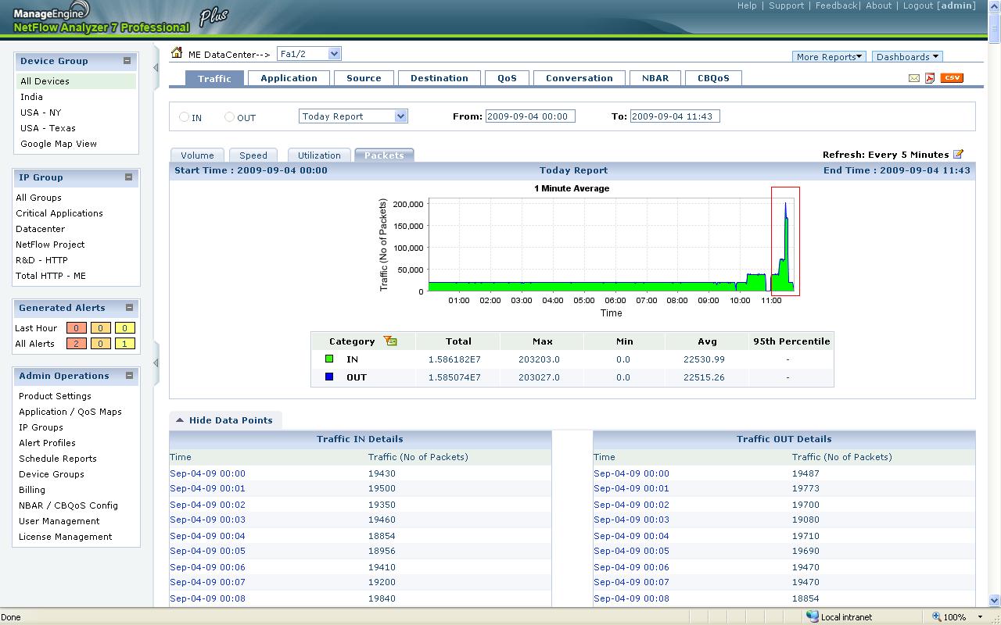Switch to the NBAR tab
Viewport: 1001px width, 625px height.
pyautogui.click(x=655, y=78)
